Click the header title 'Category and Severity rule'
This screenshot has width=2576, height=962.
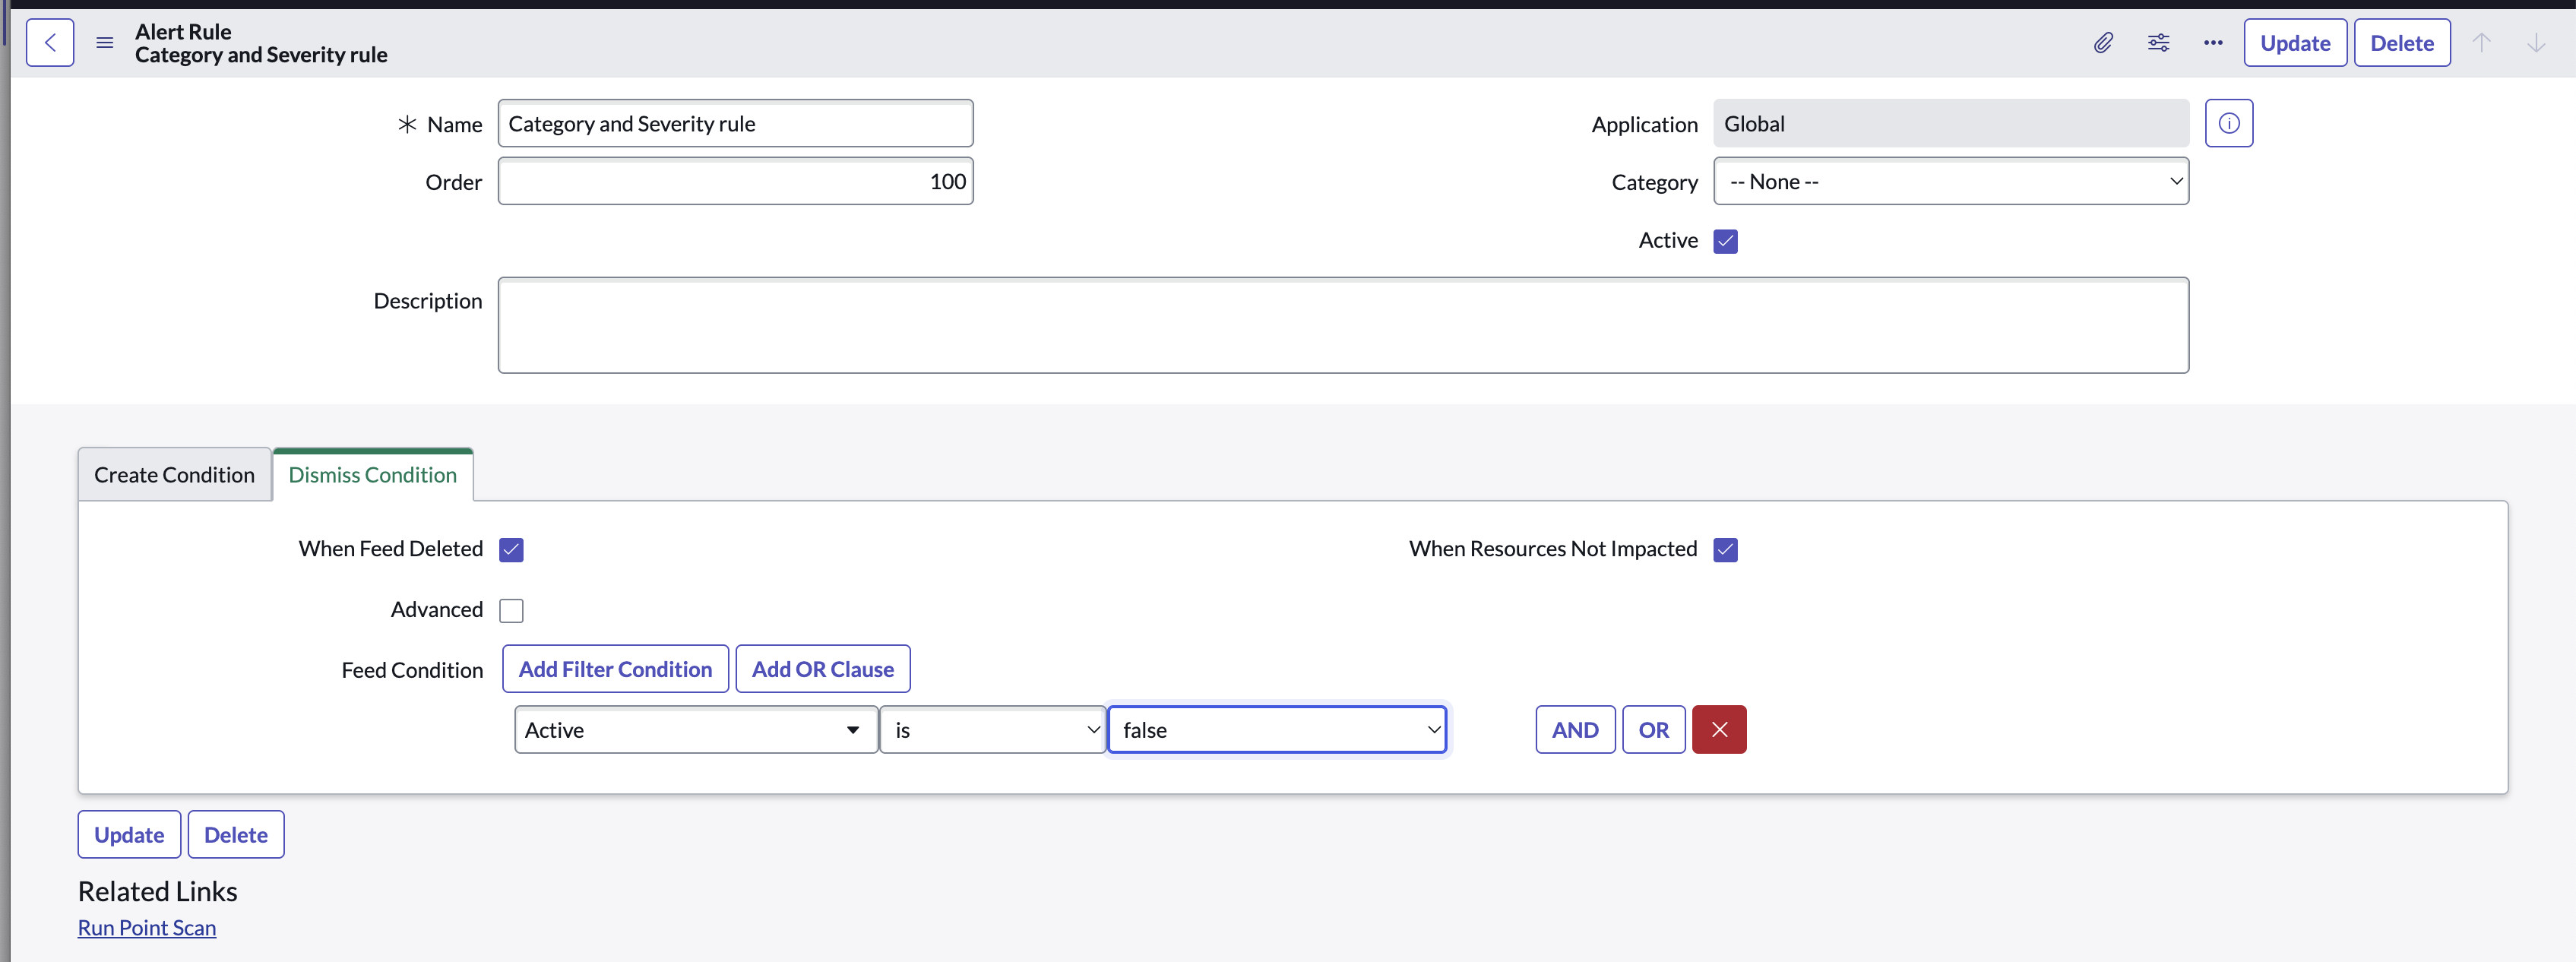261,55
